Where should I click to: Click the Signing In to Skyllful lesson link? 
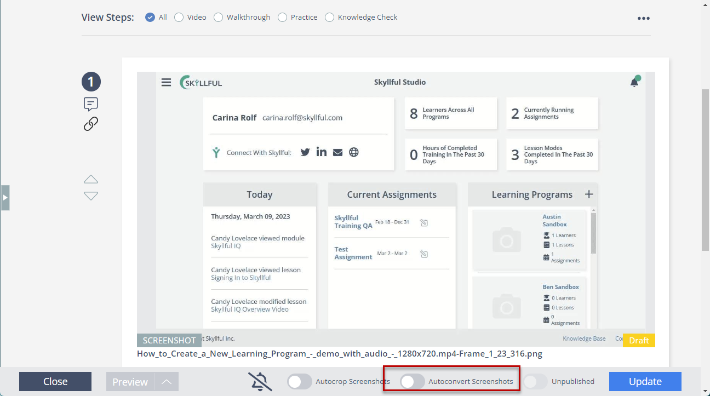coord(241,278)
